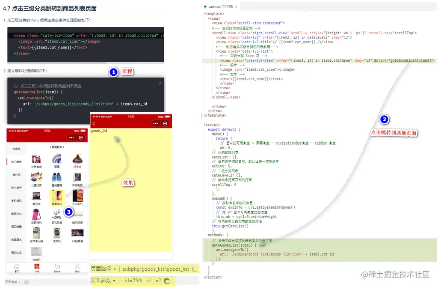Tap the pink 数码相机 camera thumbnail
The width and height of the screenshot is (438, 287).
coord(36,215)
